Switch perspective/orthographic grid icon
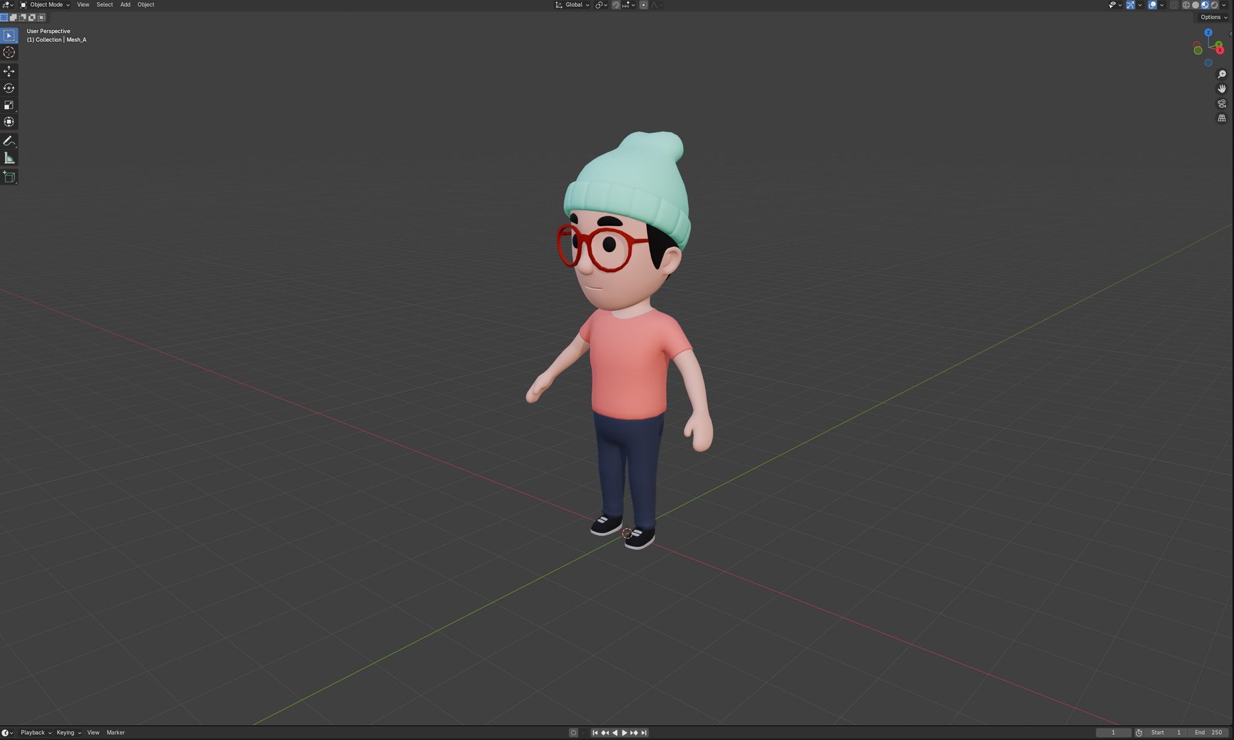This screenshot has width=1234, height=740. (1222, 119)
